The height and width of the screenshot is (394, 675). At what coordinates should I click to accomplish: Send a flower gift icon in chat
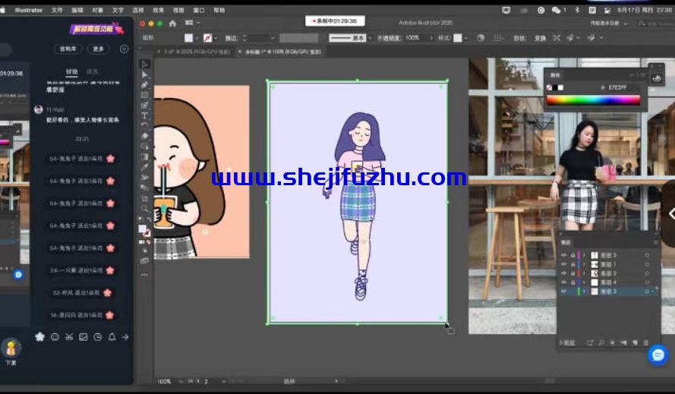pos(39,337)
